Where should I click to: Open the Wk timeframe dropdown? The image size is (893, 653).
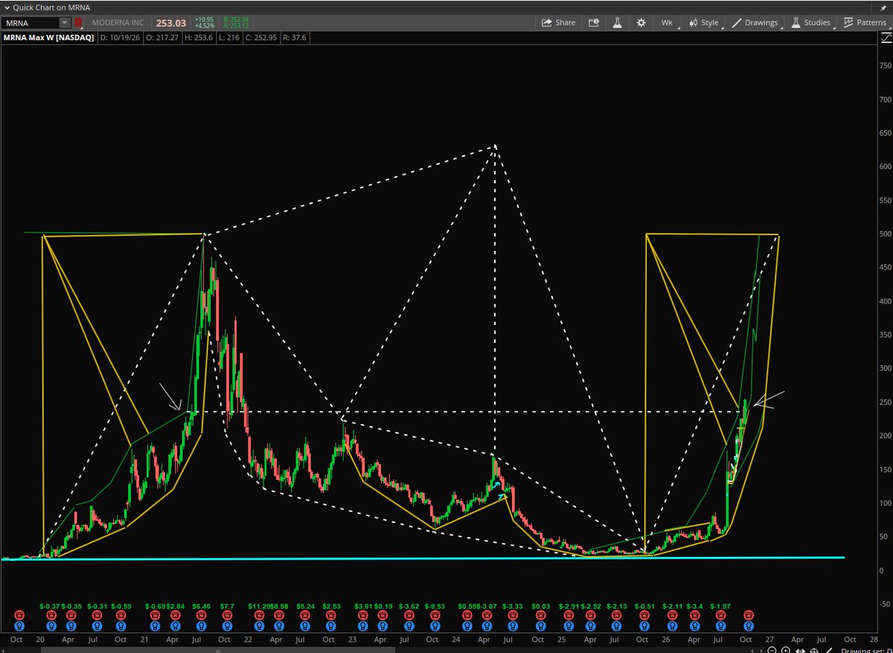pyautogui.click(x=668, y=22)
